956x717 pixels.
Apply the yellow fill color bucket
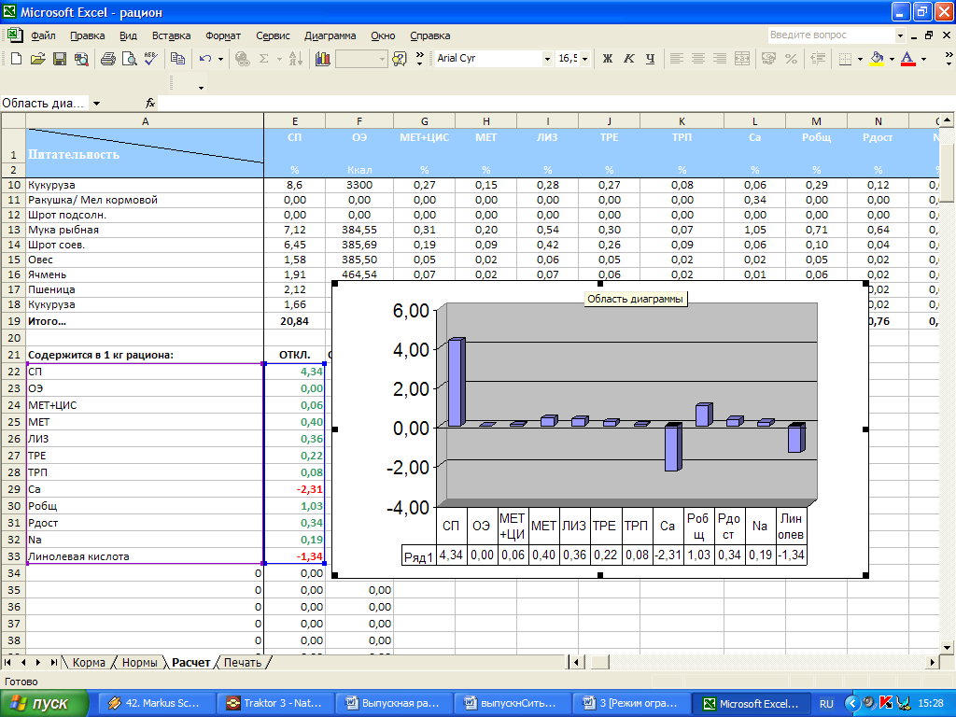click(876, 59)
